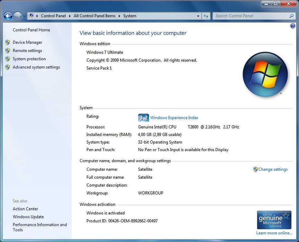The width and height of the screenshot is (299, 242).
Task: Click the refresh icon beside address bar
Action: (x=206, y=16)
